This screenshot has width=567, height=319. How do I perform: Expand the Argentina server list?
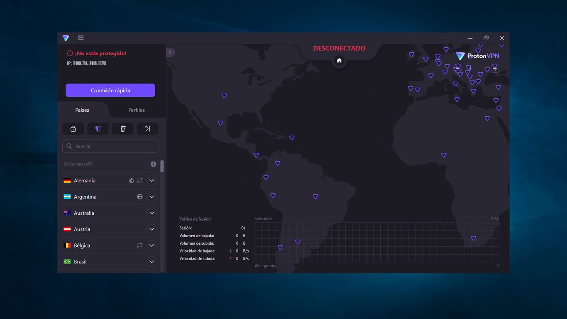tap(152, 197)
